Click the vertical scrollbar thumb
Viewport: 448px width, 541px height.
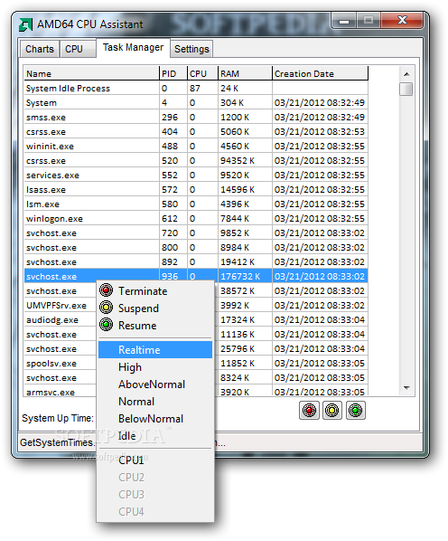click(406, 89)
